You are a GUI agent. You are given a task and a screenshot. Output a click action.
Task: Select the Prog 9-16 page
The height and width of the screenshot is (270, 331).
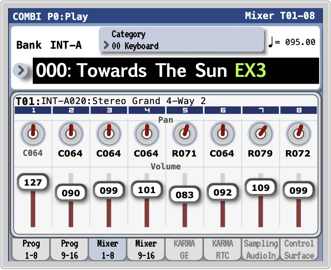pyautogui.click(x=69, y=249)
